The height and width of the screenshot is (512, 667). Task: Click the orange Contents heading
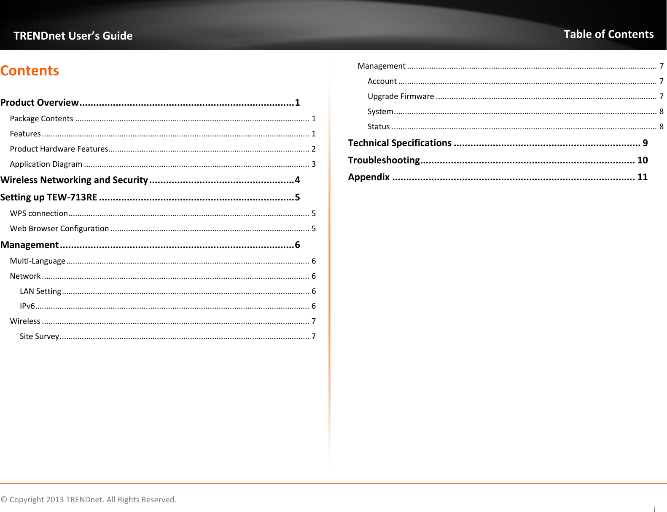(30, 70)
